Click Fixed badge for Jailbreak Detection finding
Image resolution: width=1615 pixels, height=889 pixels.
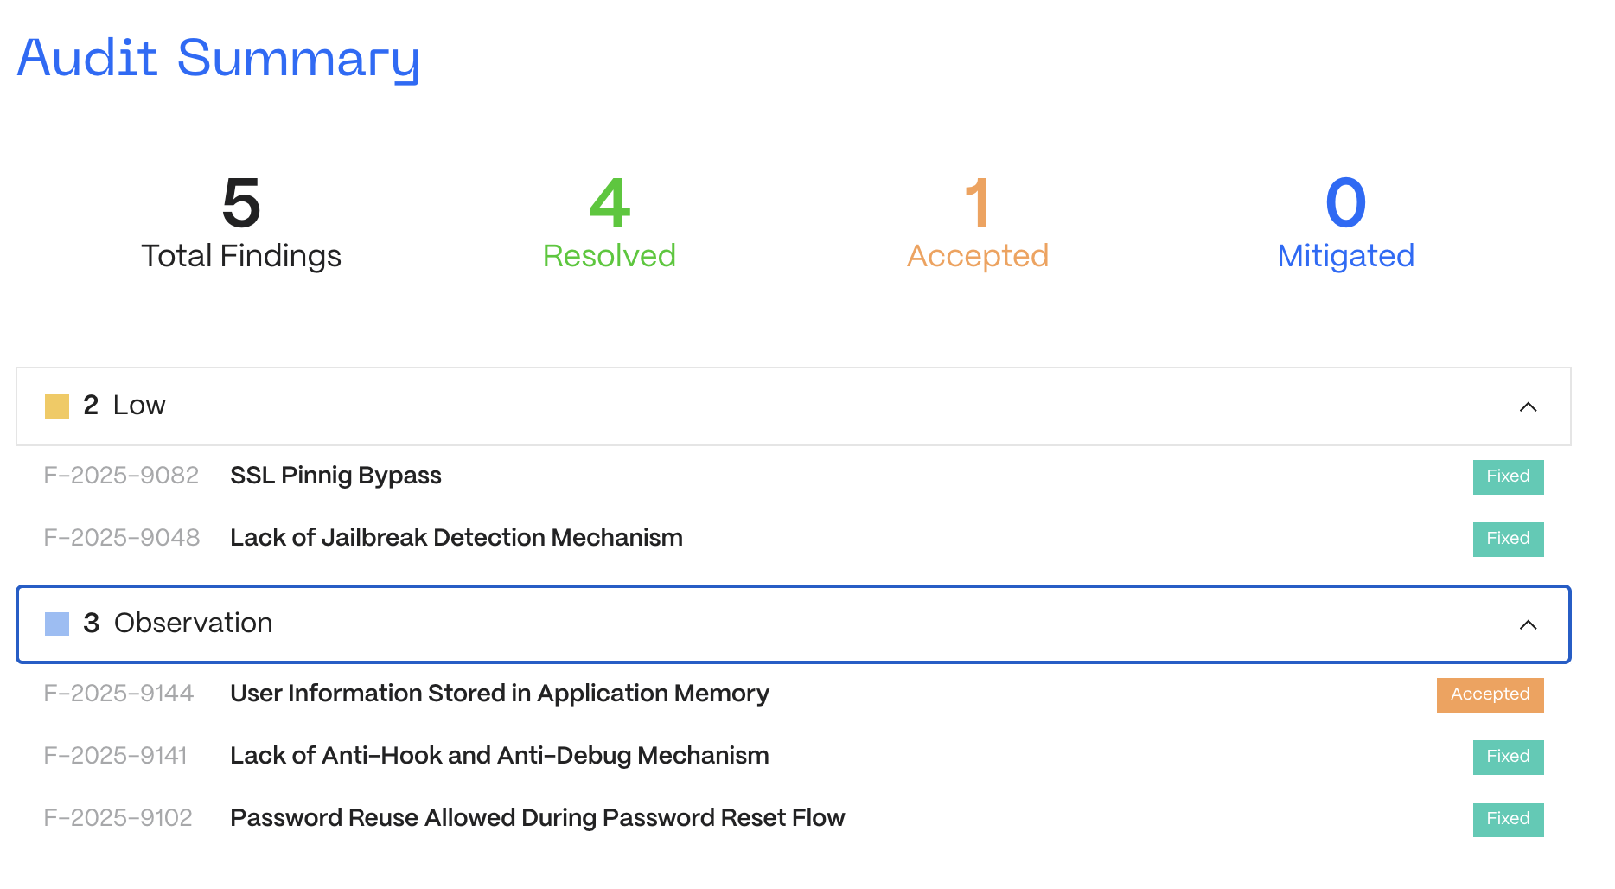1508,539
